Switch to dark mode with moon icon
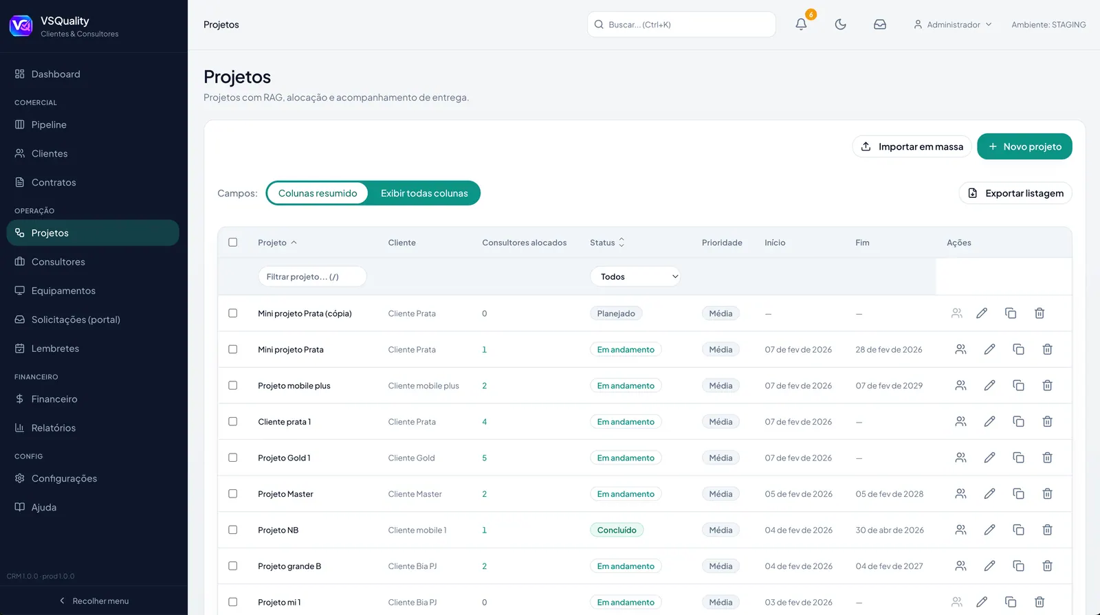The height and width of the screenshot is (615, 1100). pos(840,24)
